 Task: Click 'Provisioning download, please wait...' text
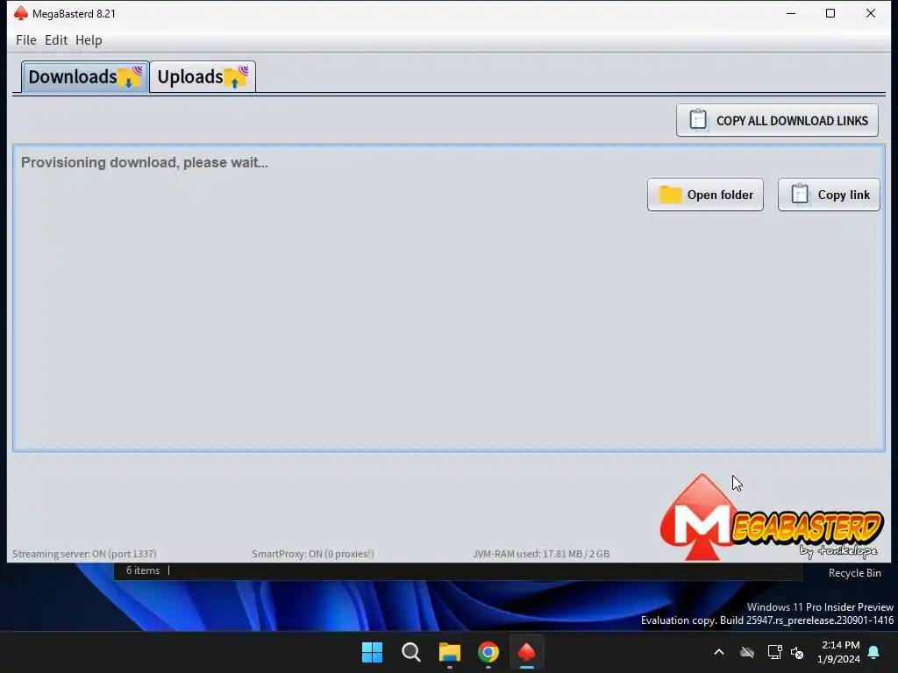(x=145, y=162)
